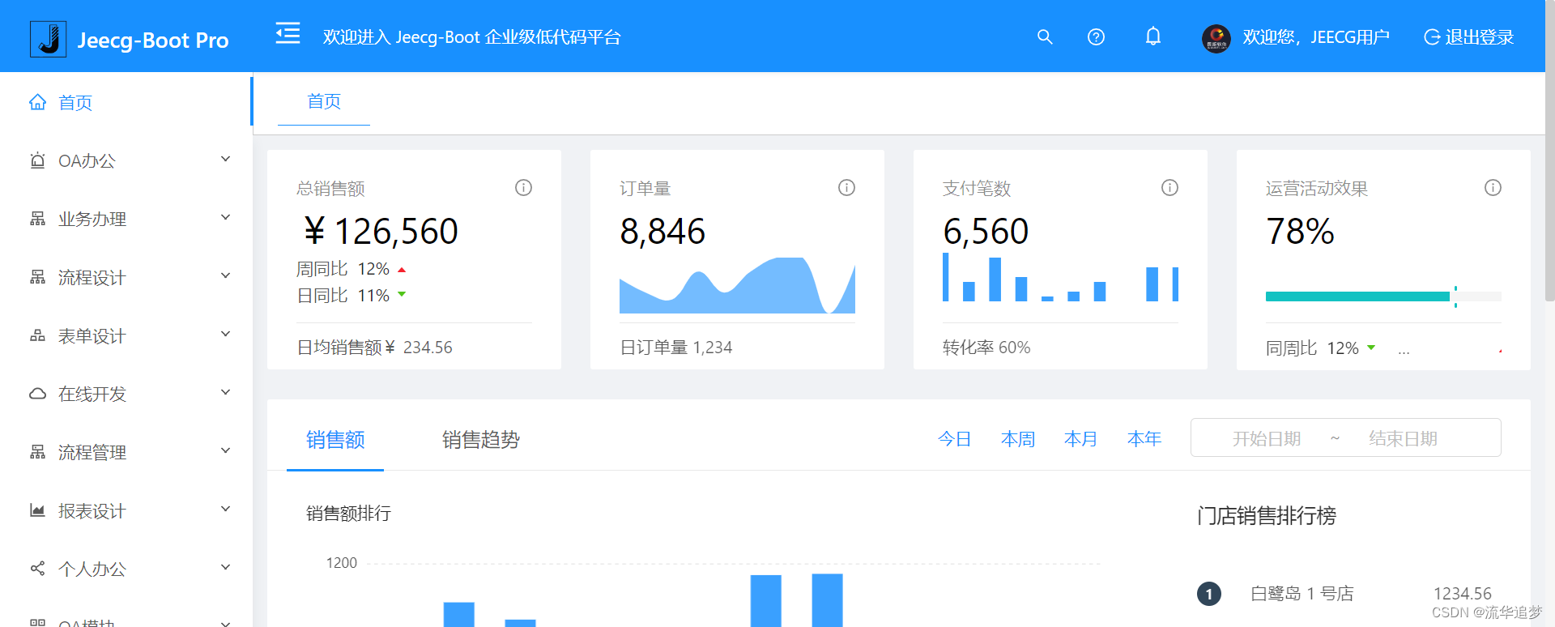This screenshot has height=627, width=1555.
Task: Click the 表单设计 sidebar icon
Action: pos(37,335)
